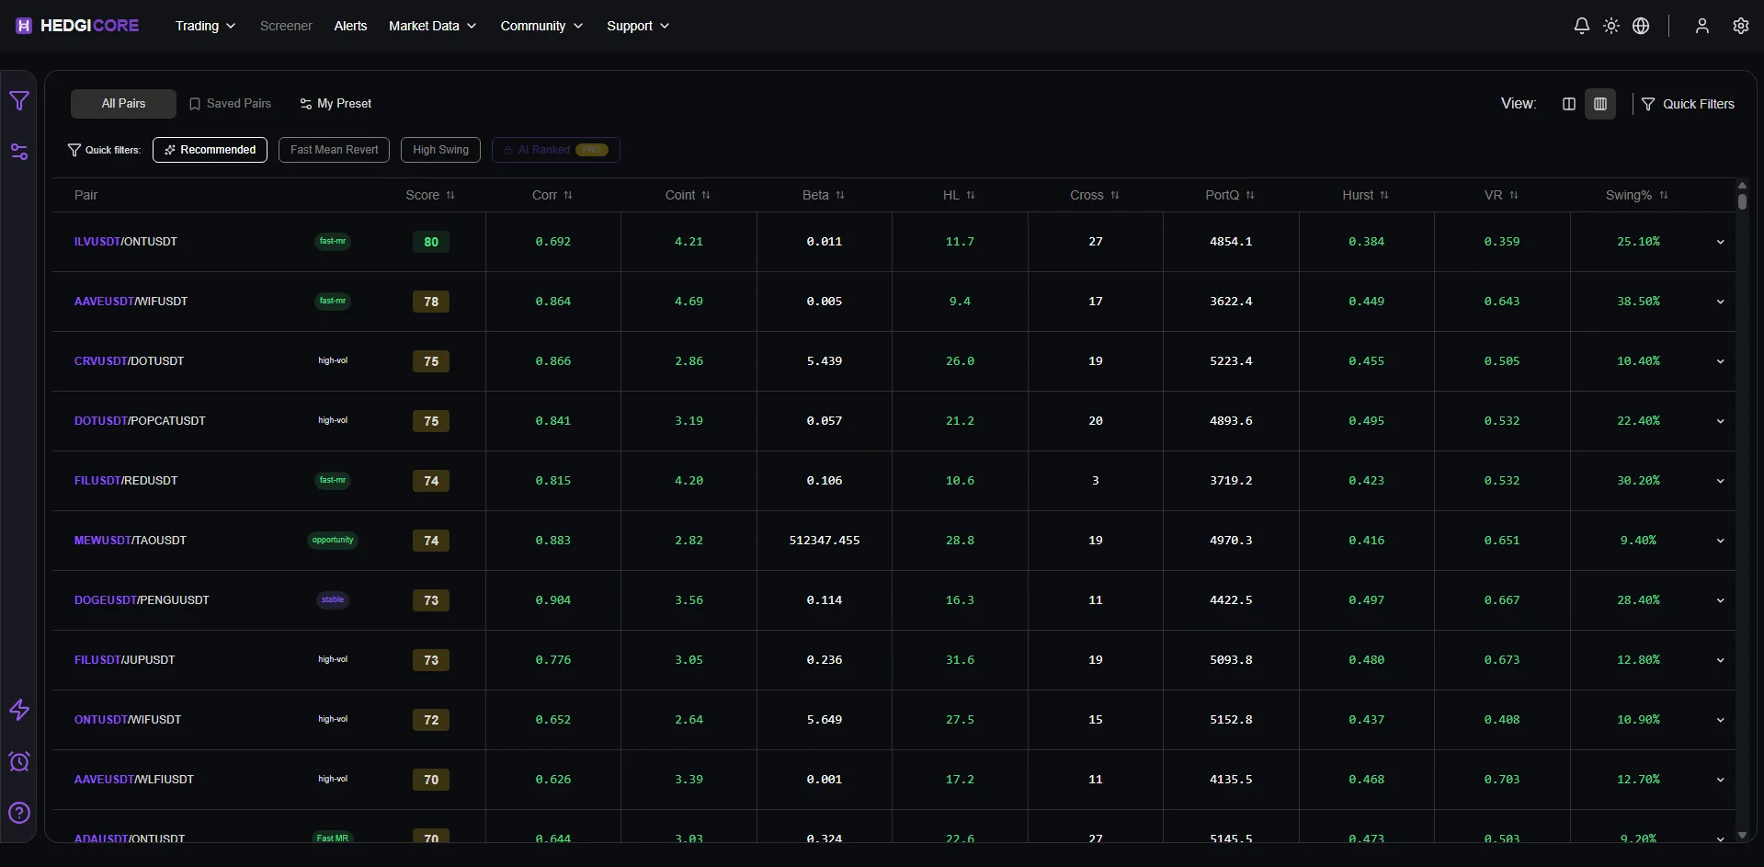The width and height of the screenshot is (1764, 867).
Task: Open user profile icon
Action: coord(1701,26)
